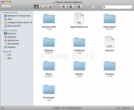Click the window resize grip in bottom corner
Viewport: 134px width, 110px height.
133,108
